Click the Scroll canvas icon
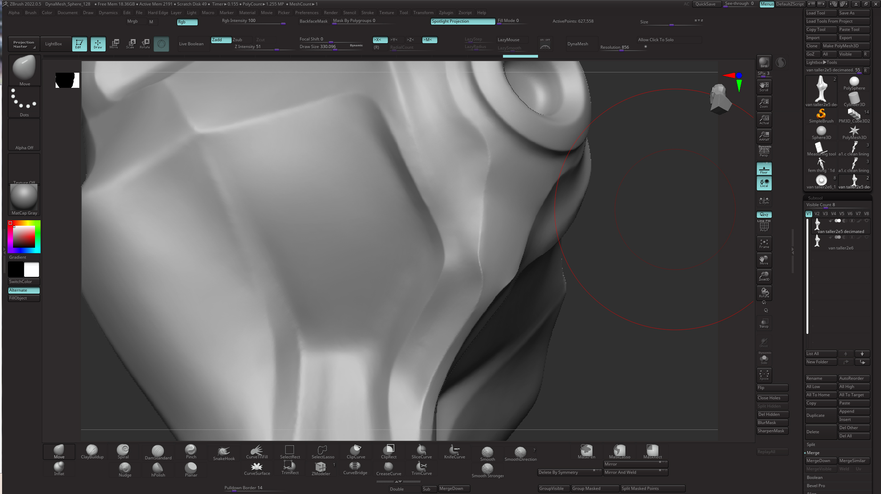Image resolution: width=881 pixels, height=494 pixels. coord(764,86)
